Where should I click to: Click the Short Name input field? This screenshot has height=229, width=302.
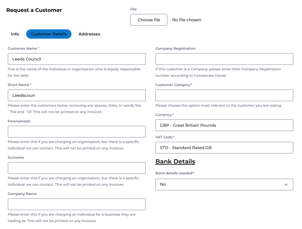[77, 95]
